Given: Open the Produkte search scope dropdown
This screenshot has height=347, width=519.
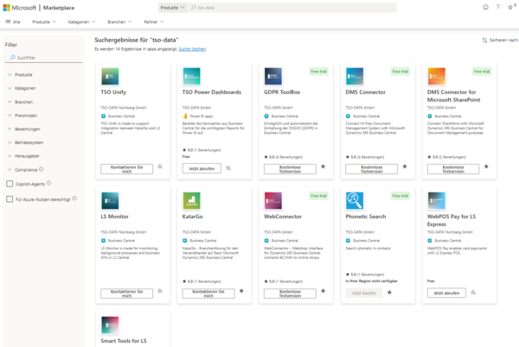Looking at the screenshot, I should pyautogui.click(x=172, y=8).
